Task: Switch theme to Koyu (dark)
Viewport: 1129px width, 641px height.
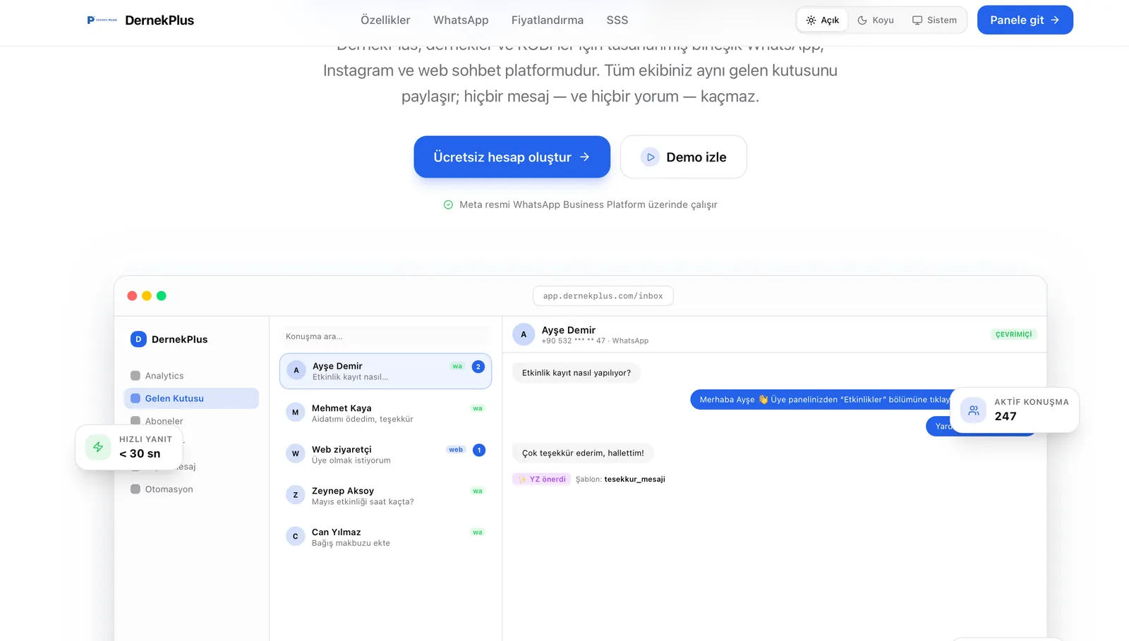Action: coord(876,20)
